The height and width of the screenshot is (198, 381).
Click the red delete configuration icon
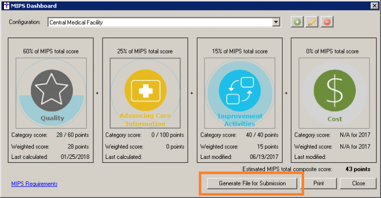click(x=326, y=22)
